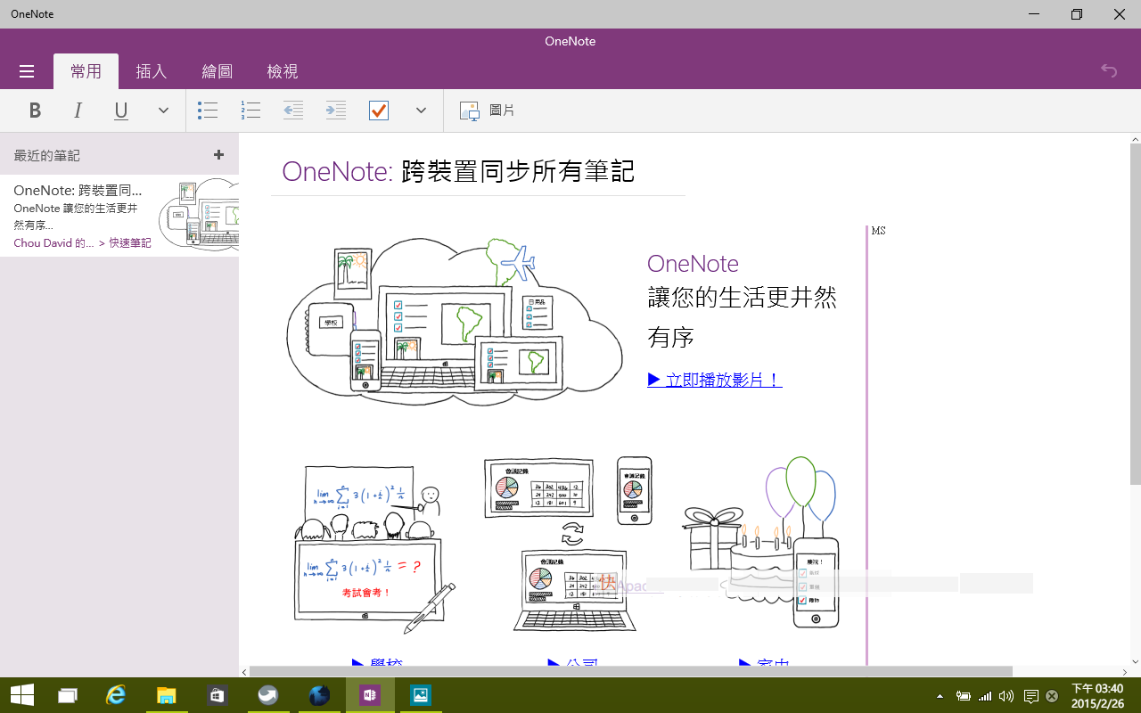Click the 讓您的生活更井然有序 heading text

click(742, 316)
